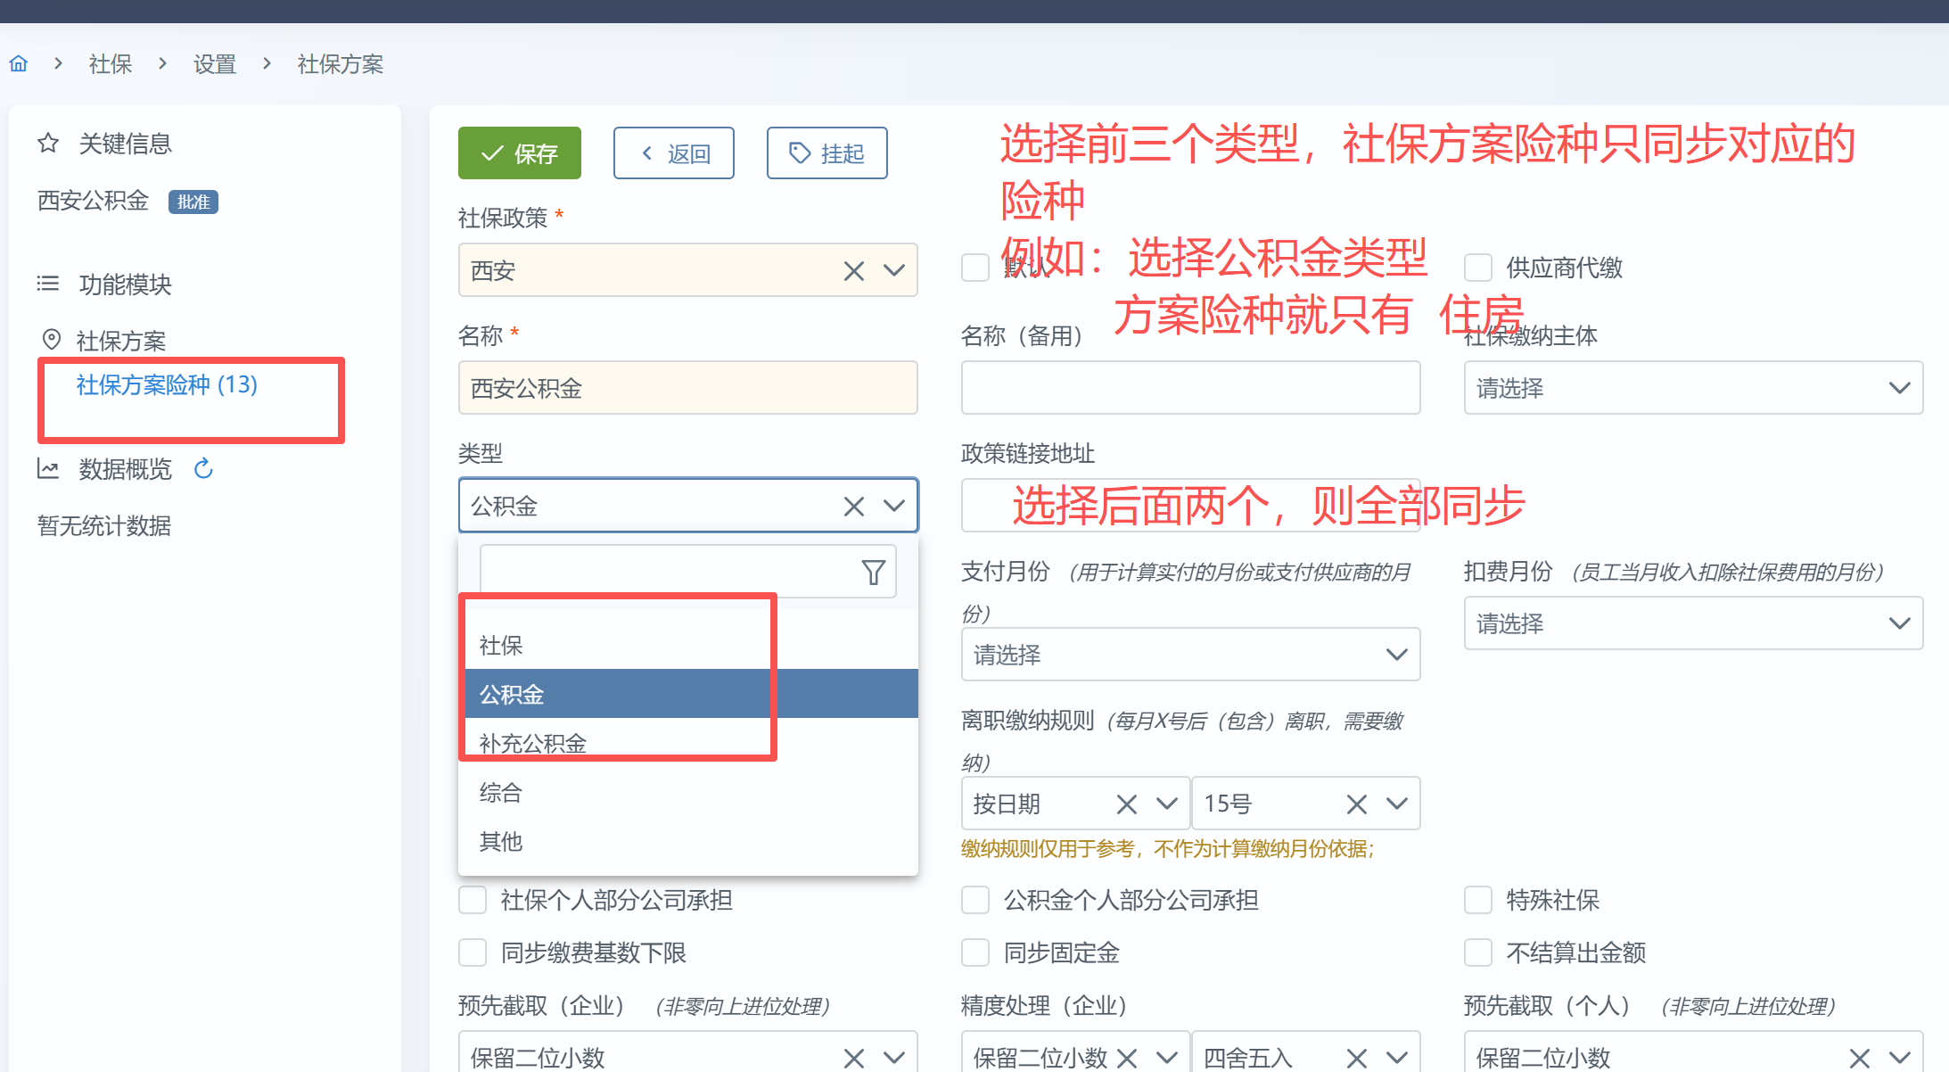Open the 支付月份 dropdown
Screen dimensions: 1949x1072
point(1189,655)
